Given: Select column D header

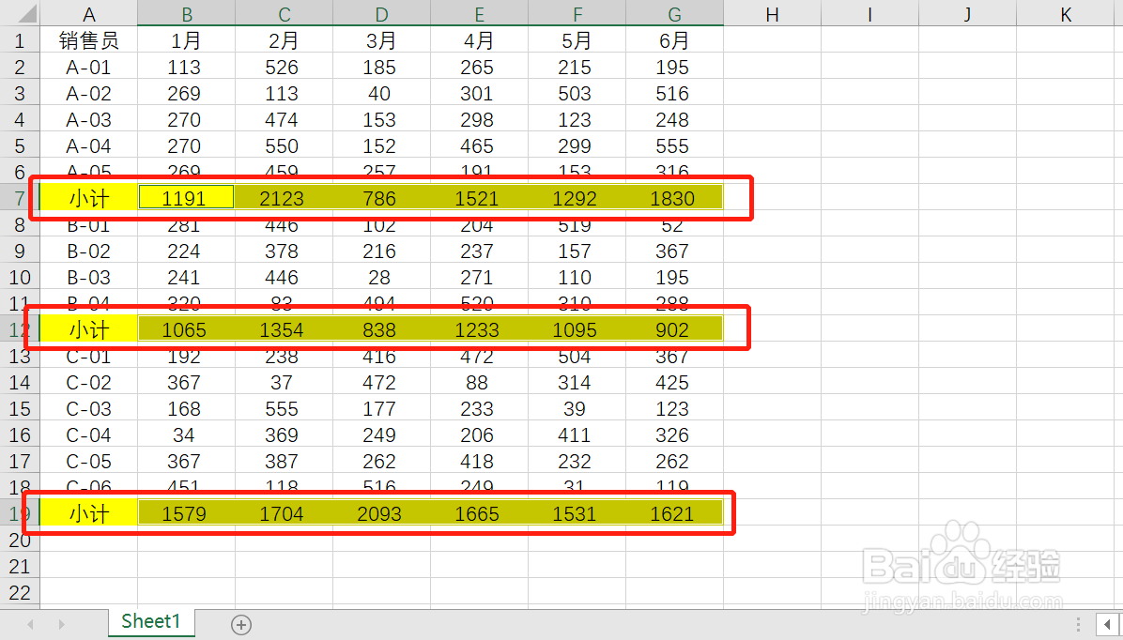Looking at the screenshot, I should pyautogui.click(x=382, y=14).
